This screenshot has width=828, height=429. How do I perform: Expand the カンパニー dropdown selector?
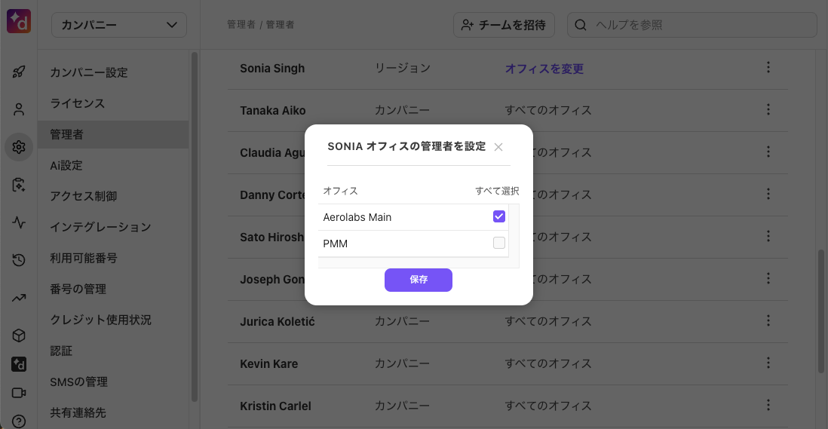(x=119, y=25)
